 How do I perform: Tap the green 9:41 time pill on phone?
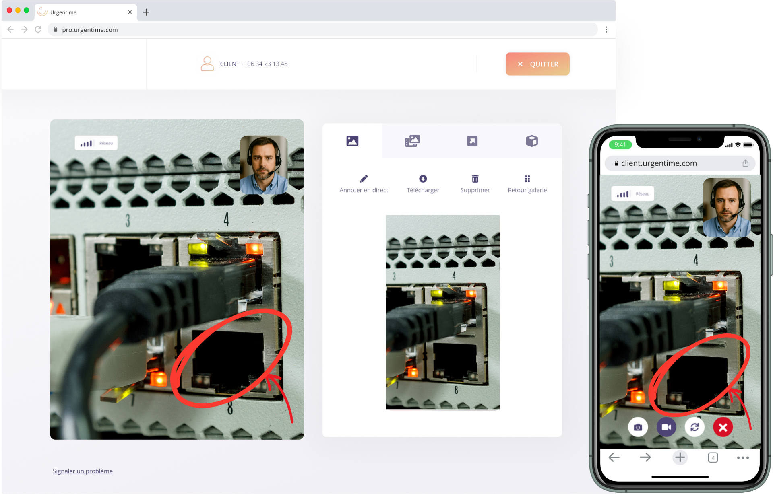pos(620,145)
